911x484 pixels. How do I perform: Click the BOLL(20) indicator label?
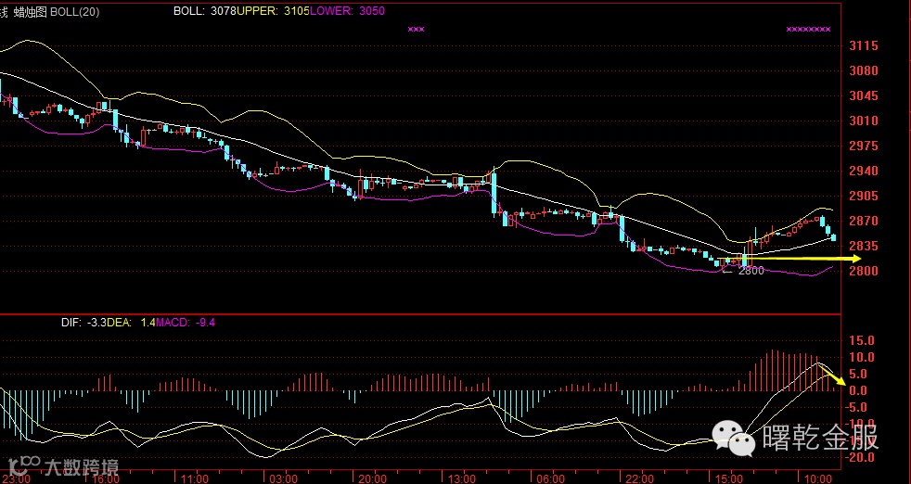coord(75,12)
